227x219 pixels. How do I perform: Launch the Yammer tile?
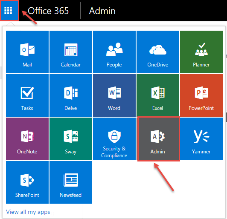(201, 139)
